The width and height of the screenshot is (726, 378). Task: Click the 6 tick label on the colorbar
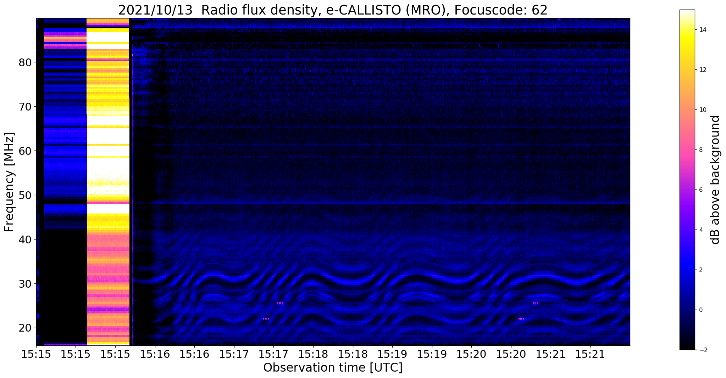(x=700, y=190)
